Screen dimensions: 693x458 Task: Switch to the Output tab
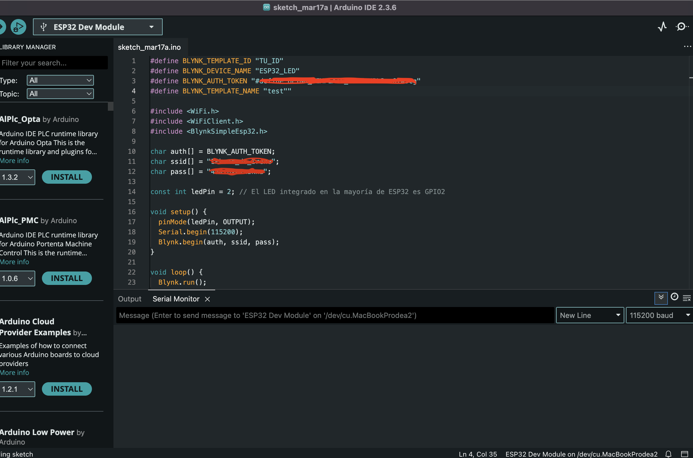[x=129, y=299]
